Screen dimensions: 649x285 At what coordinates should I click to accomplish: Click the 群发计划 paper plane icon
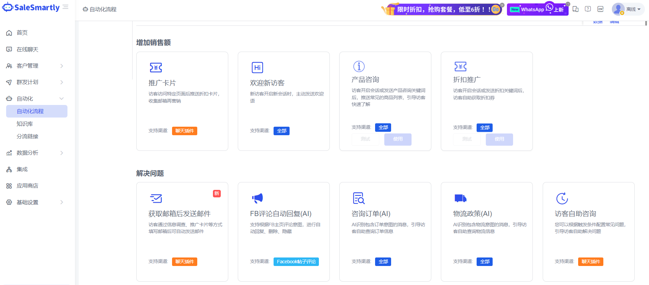click(x=9, y=82)
